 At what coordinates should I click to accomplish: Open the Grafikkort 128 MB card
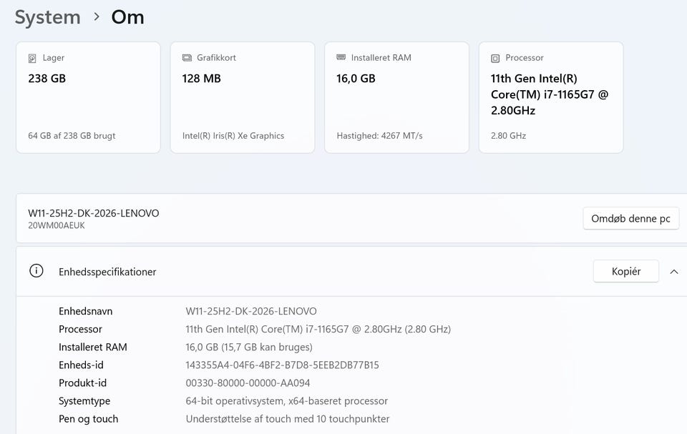243,97
